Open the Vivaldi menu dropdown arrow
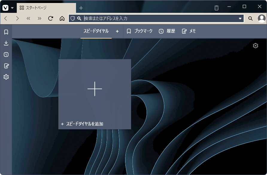This screenshot has height=175, width=267. click(x=12, y=8)
